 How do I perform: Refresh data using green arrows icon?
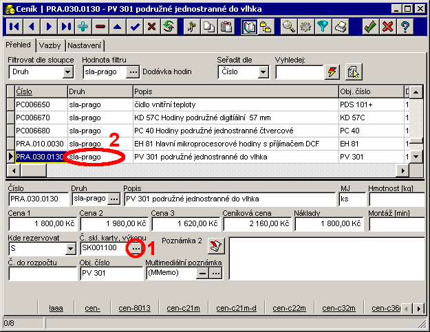tap(169, 27)
